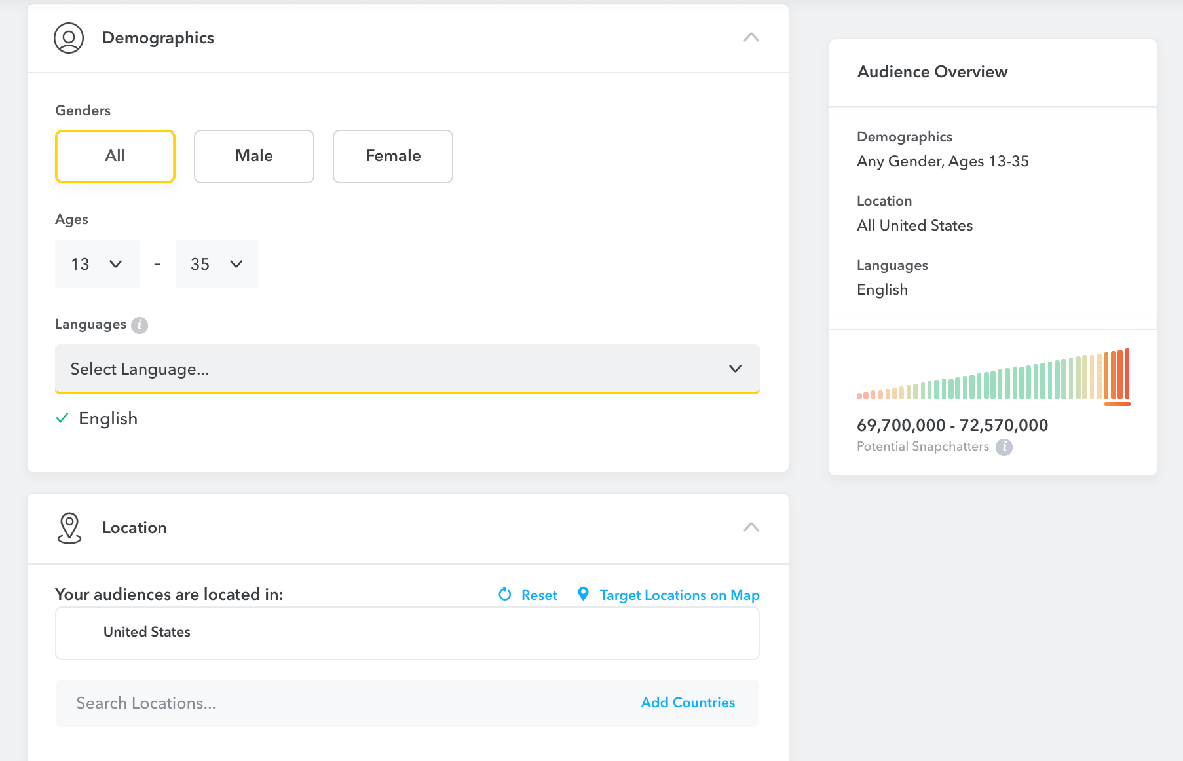Viewport: 1183px width, 761px height.
Task: Open the maximum age dropdown showing 35
Action: [217, 264]
